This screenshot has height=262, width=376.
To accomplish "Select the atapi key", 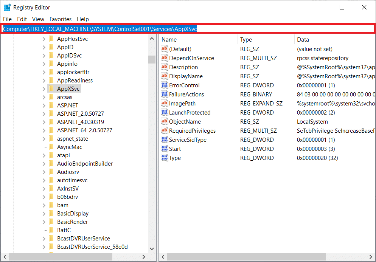I will [x=63, y=155].
